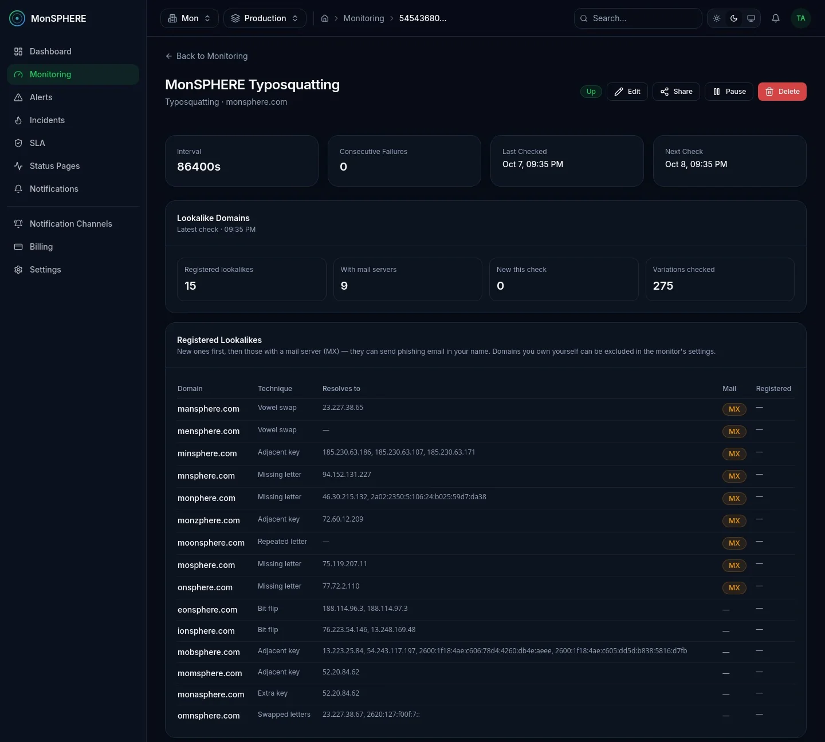The width and height of the screenshot is (825, 742).
Task: Expand the Production environment dropdown
Action: pyautogui.click(x=265, y=18)
